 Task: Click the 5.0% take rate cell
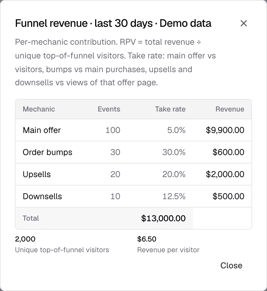176,130
